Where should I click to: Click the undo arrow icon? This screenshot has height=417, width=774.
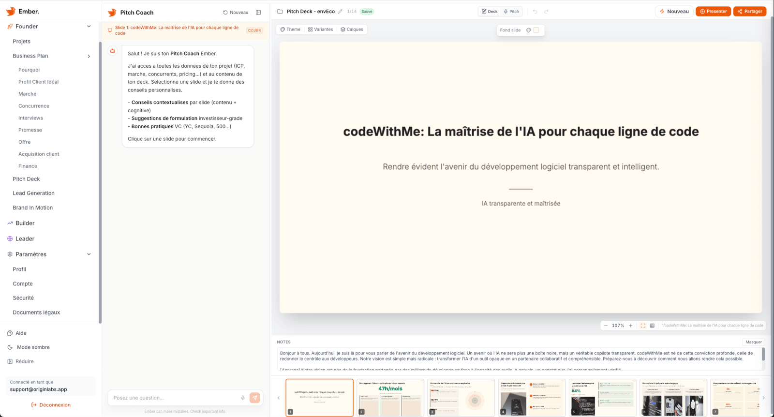(x=535, y=11)
